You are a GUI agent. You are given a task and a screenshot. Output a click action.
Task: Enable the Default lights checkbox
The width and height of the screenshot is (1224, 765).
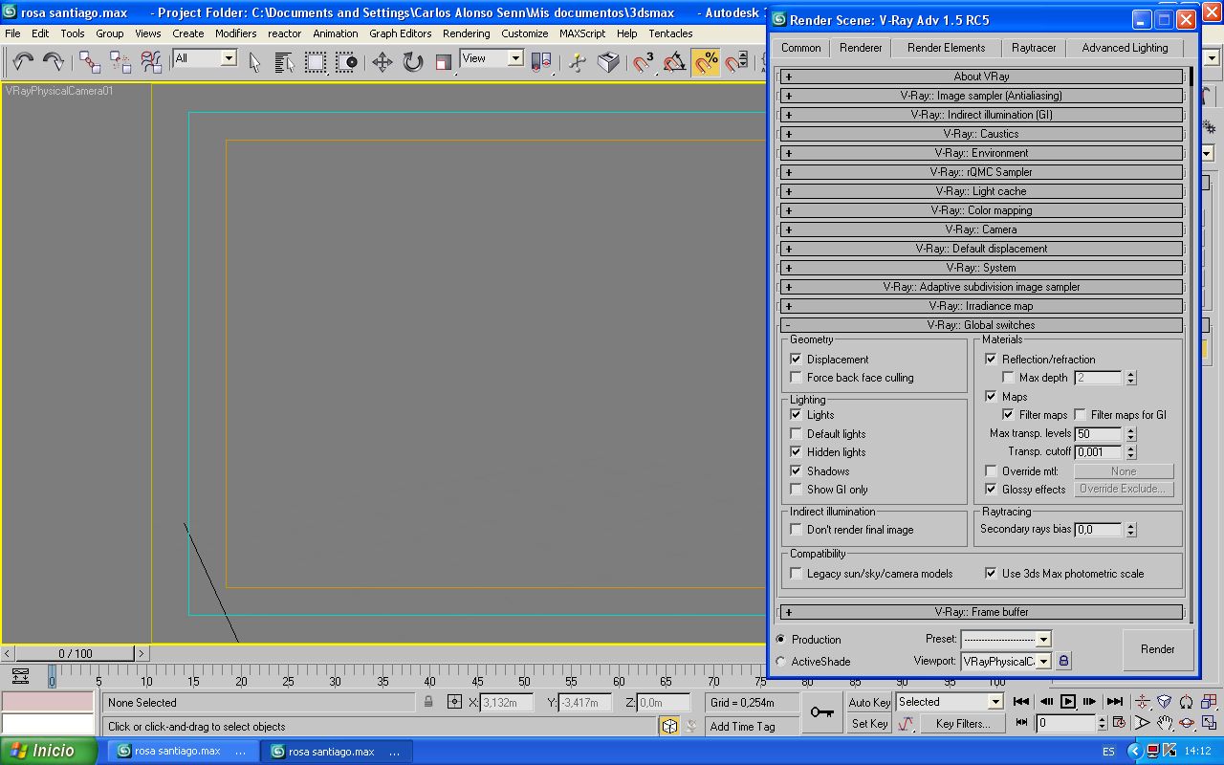[796, 434]
